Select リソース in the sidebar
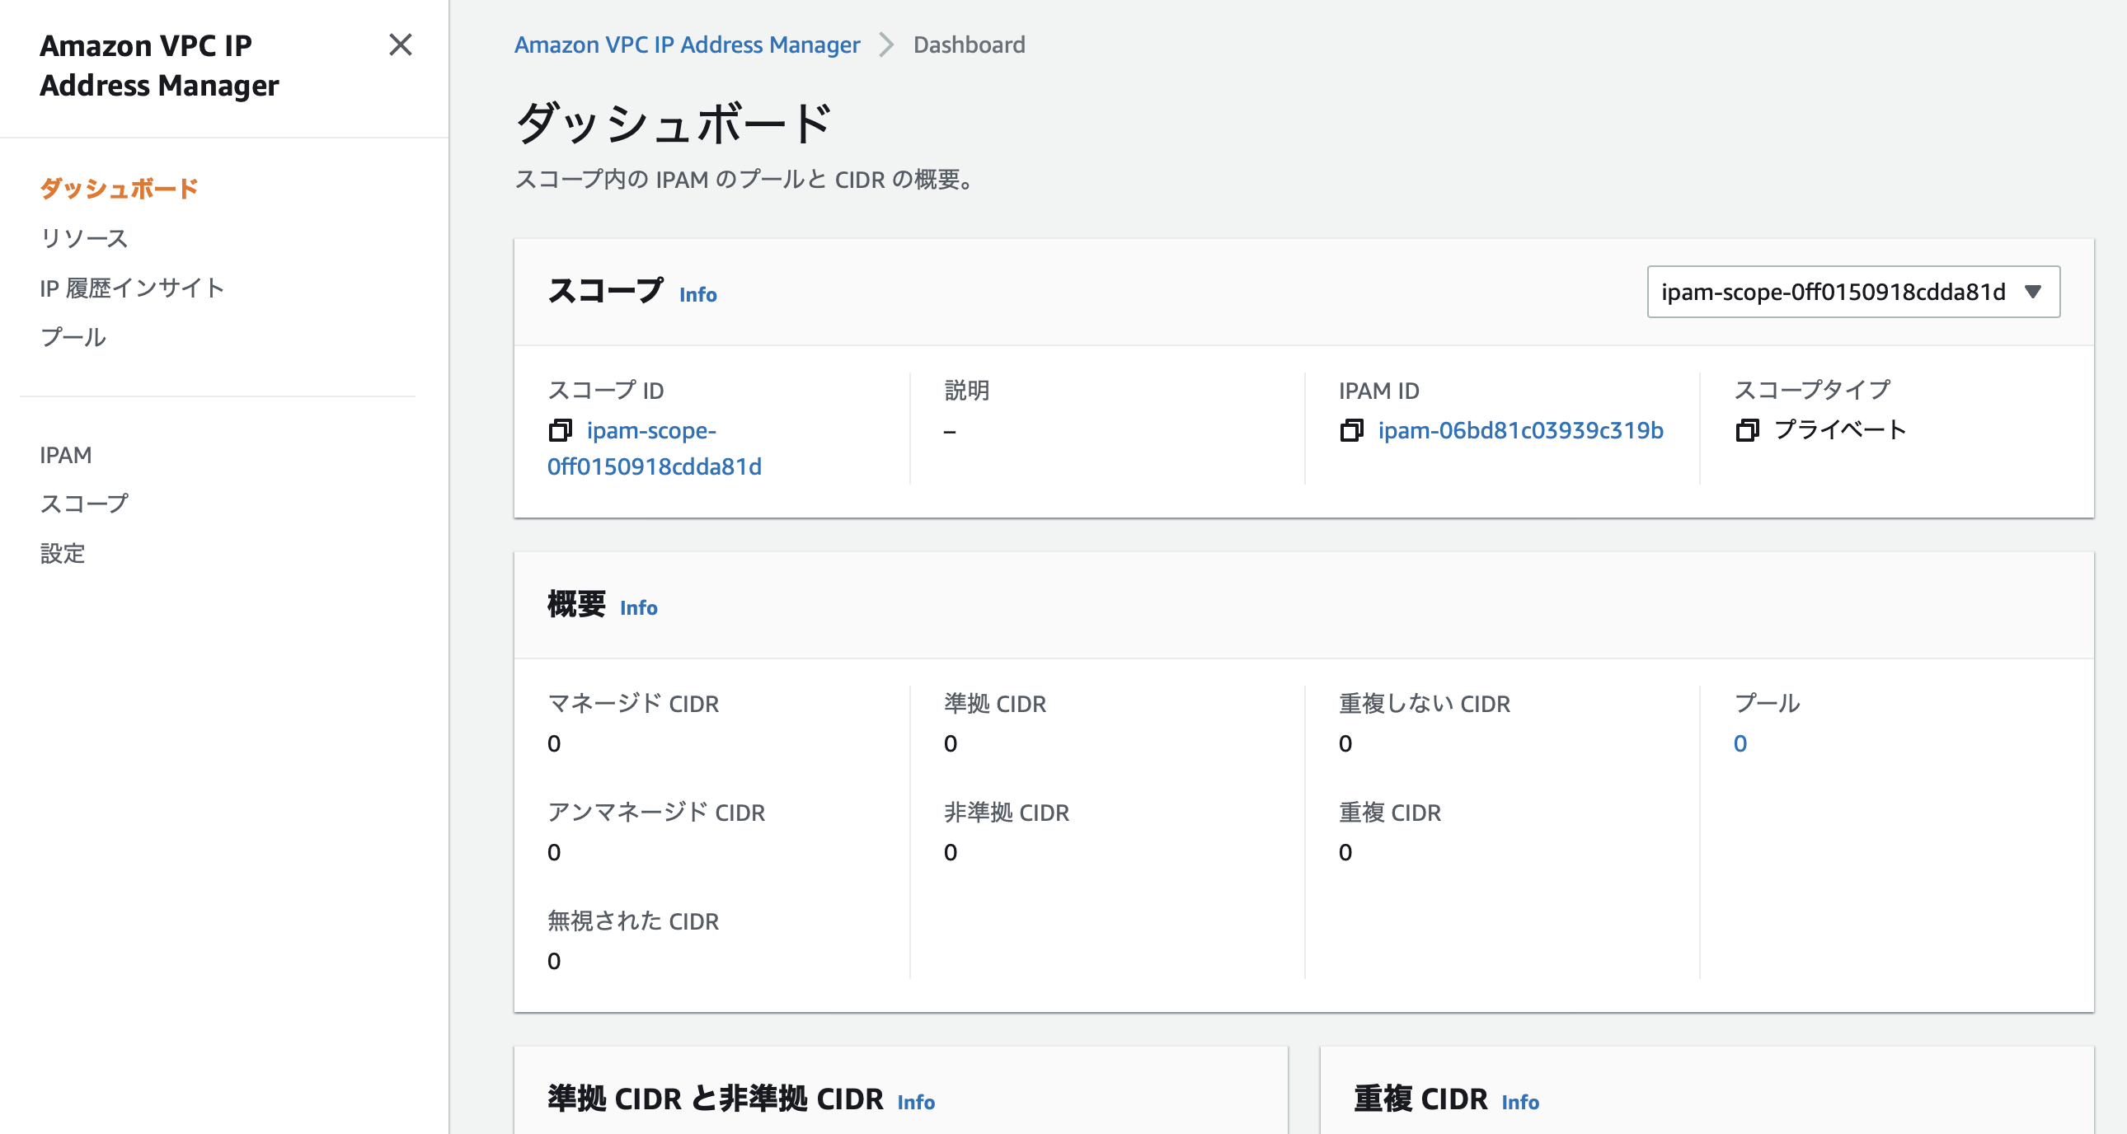 pos(83,237)
